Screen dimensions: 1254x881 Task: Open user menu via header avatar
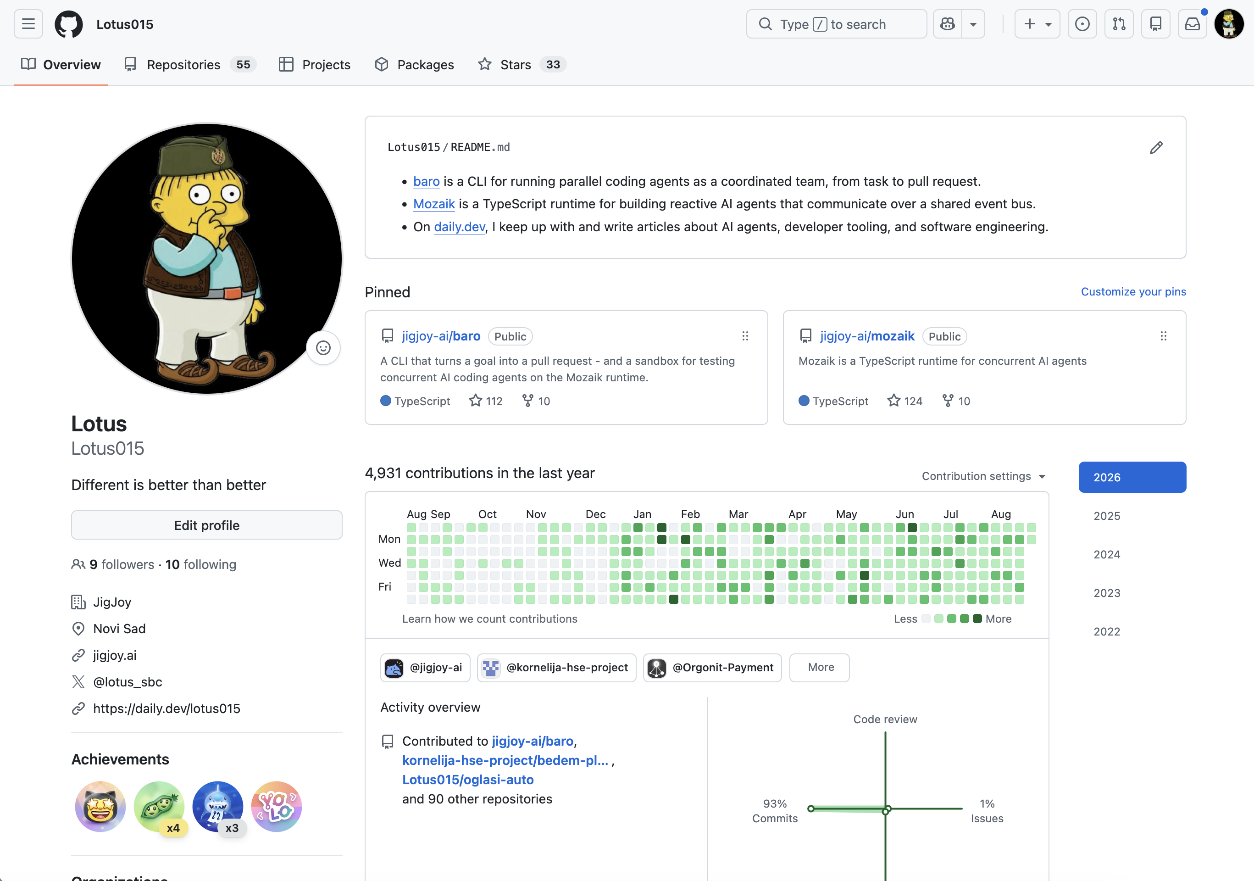[1229, 24]
